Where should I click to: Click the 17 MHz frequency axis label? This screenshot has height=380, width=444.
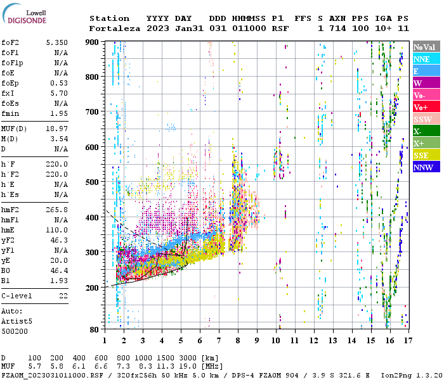click(408, 341)
